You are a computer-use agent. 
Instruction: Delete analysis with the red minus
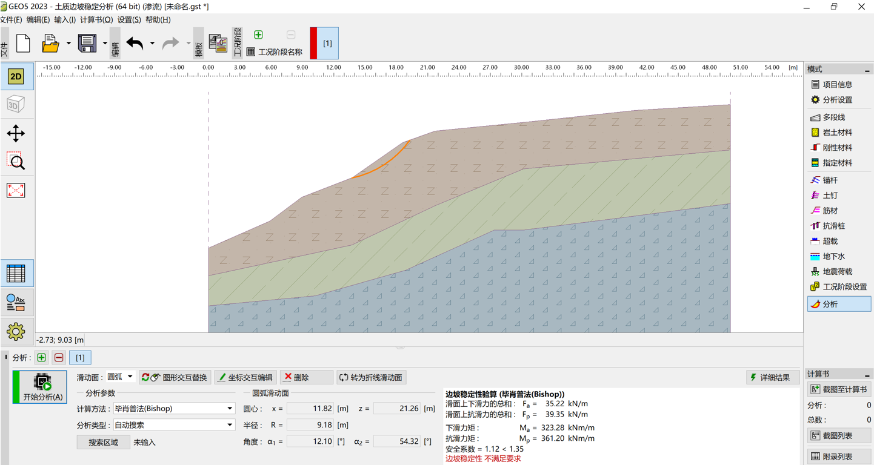point(59,358)
